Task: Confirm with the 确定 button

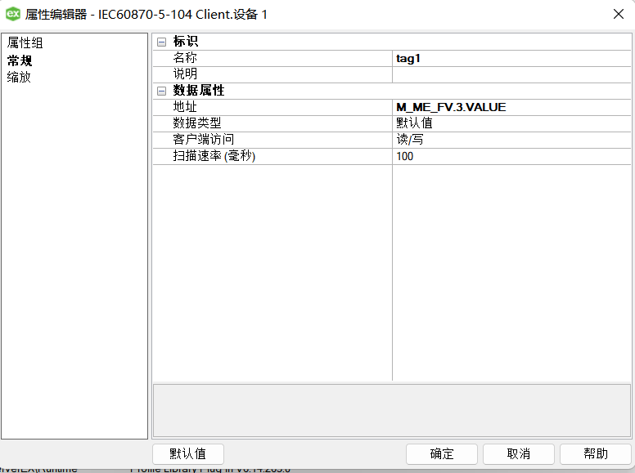Action: point(441,454)
